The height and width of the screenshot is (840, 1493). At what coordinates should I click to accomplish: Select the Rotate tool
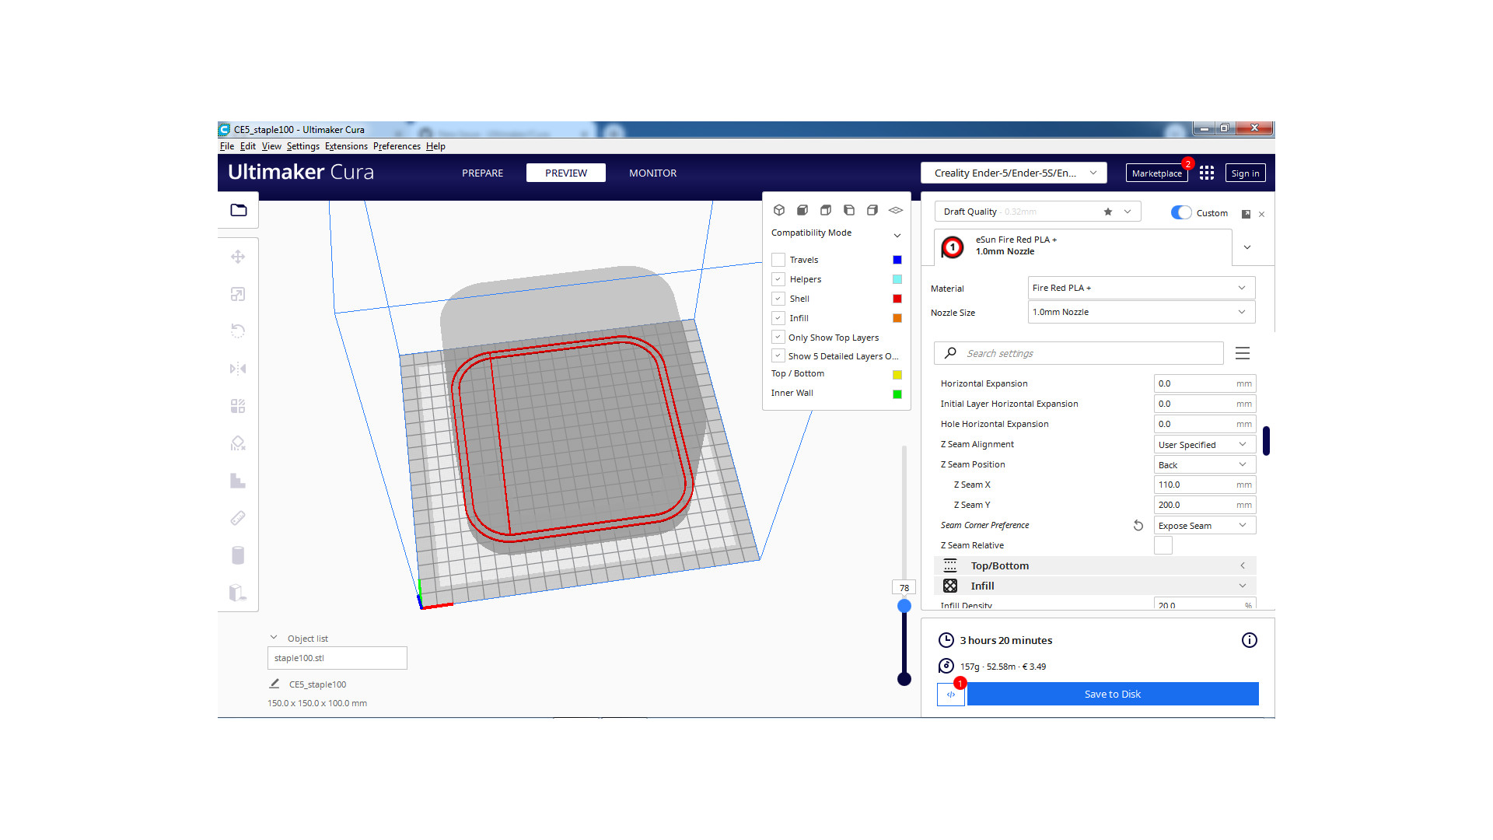(x=238, y=331)
